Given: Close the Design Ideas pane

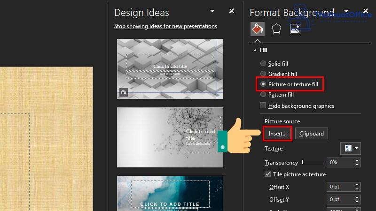Looking at the screenshot, I should (x=231, y=11).
